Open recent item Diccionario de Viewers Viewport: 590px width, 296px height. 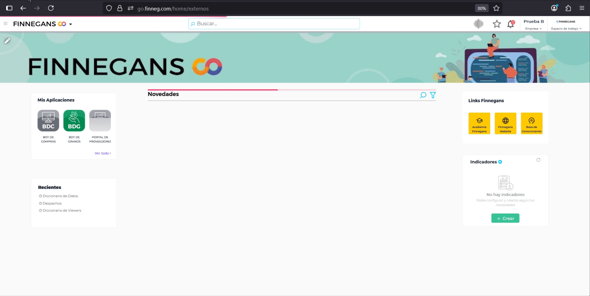(60, 211)
